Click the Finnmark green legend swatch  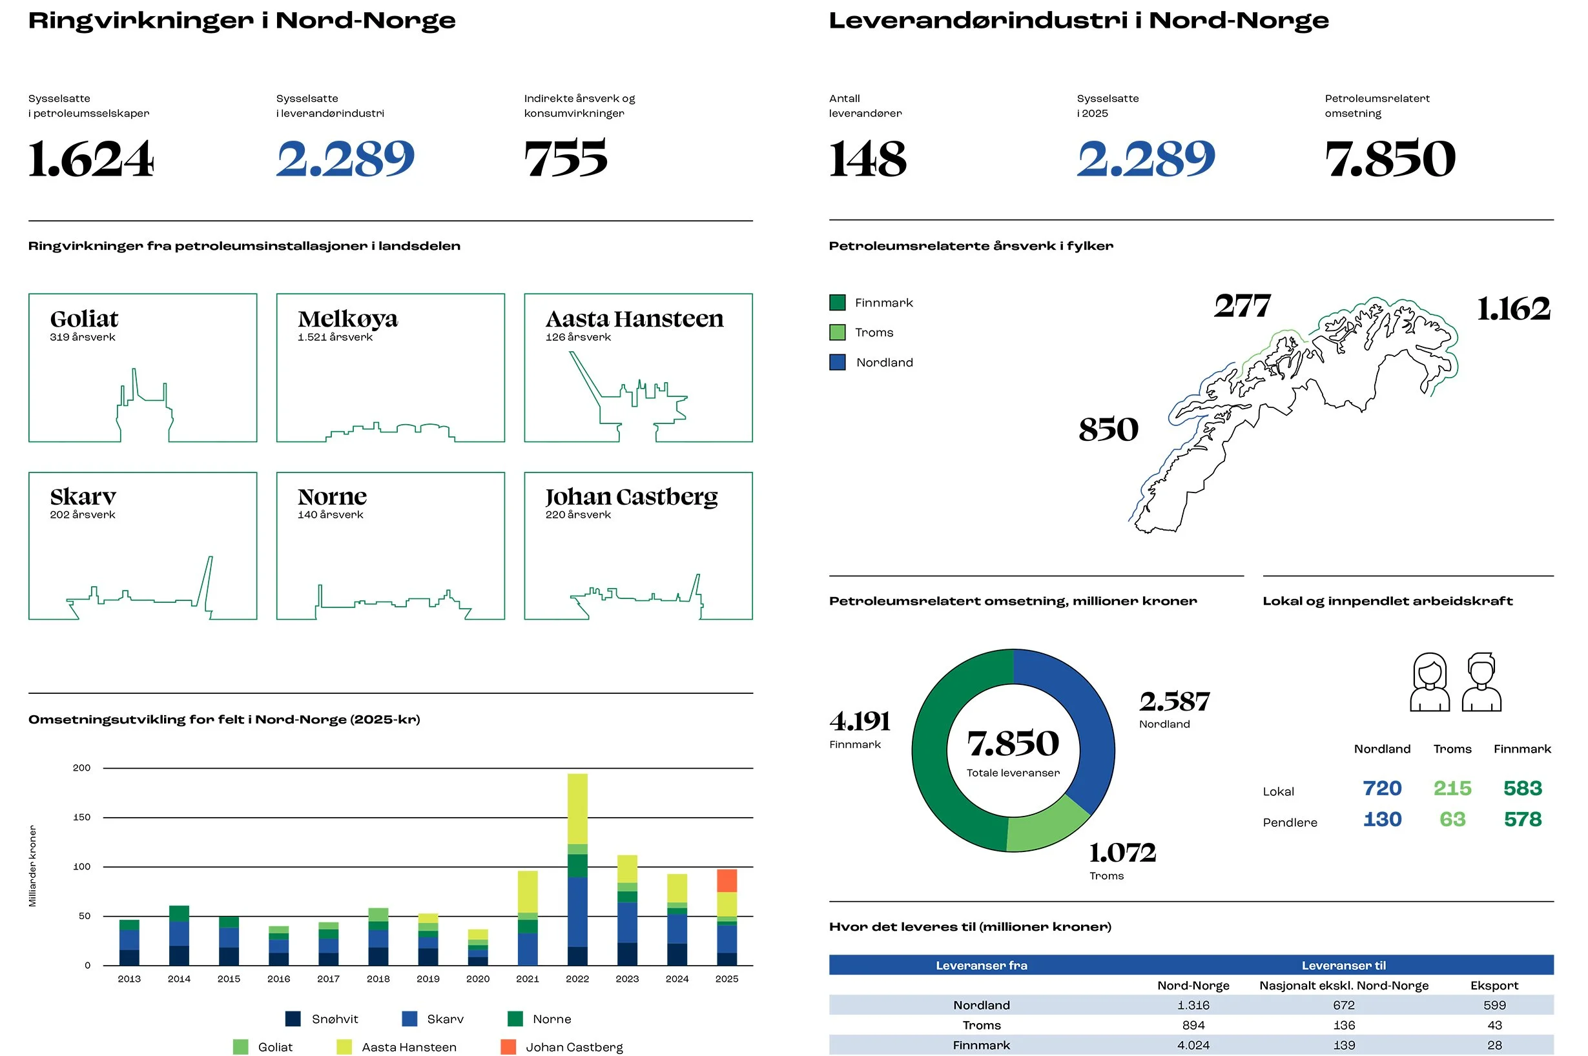tap(837, 302)
